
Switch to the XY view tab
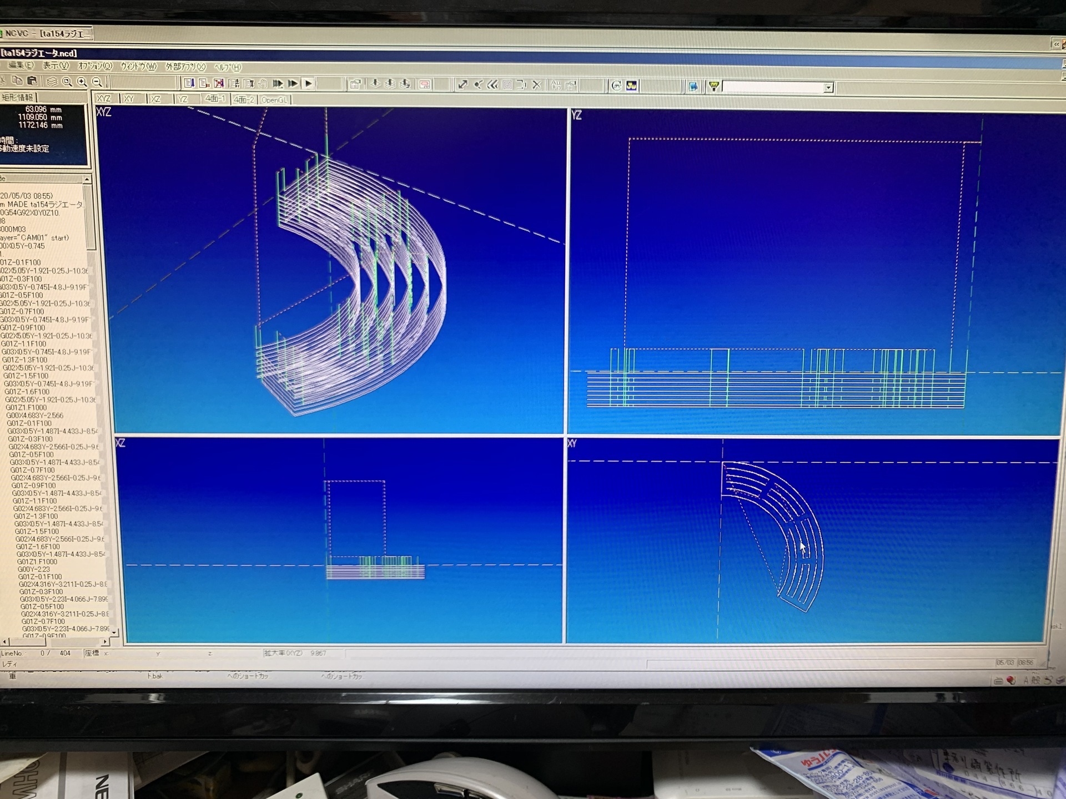coord(129,99)
